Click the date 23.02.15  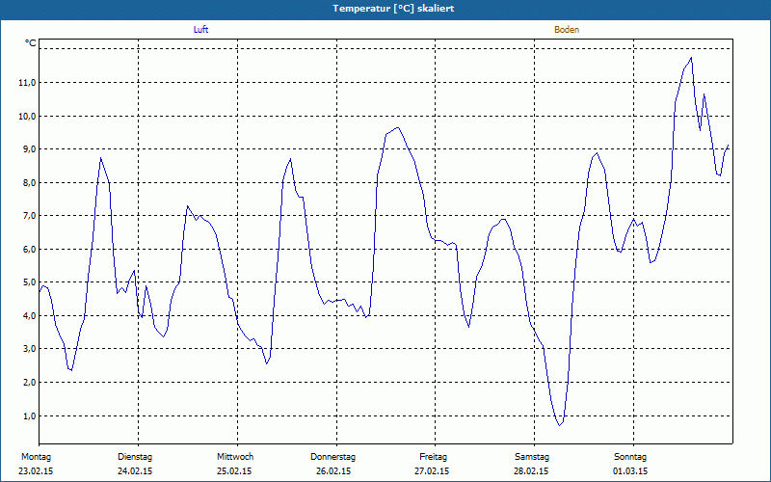click(36, 471)
